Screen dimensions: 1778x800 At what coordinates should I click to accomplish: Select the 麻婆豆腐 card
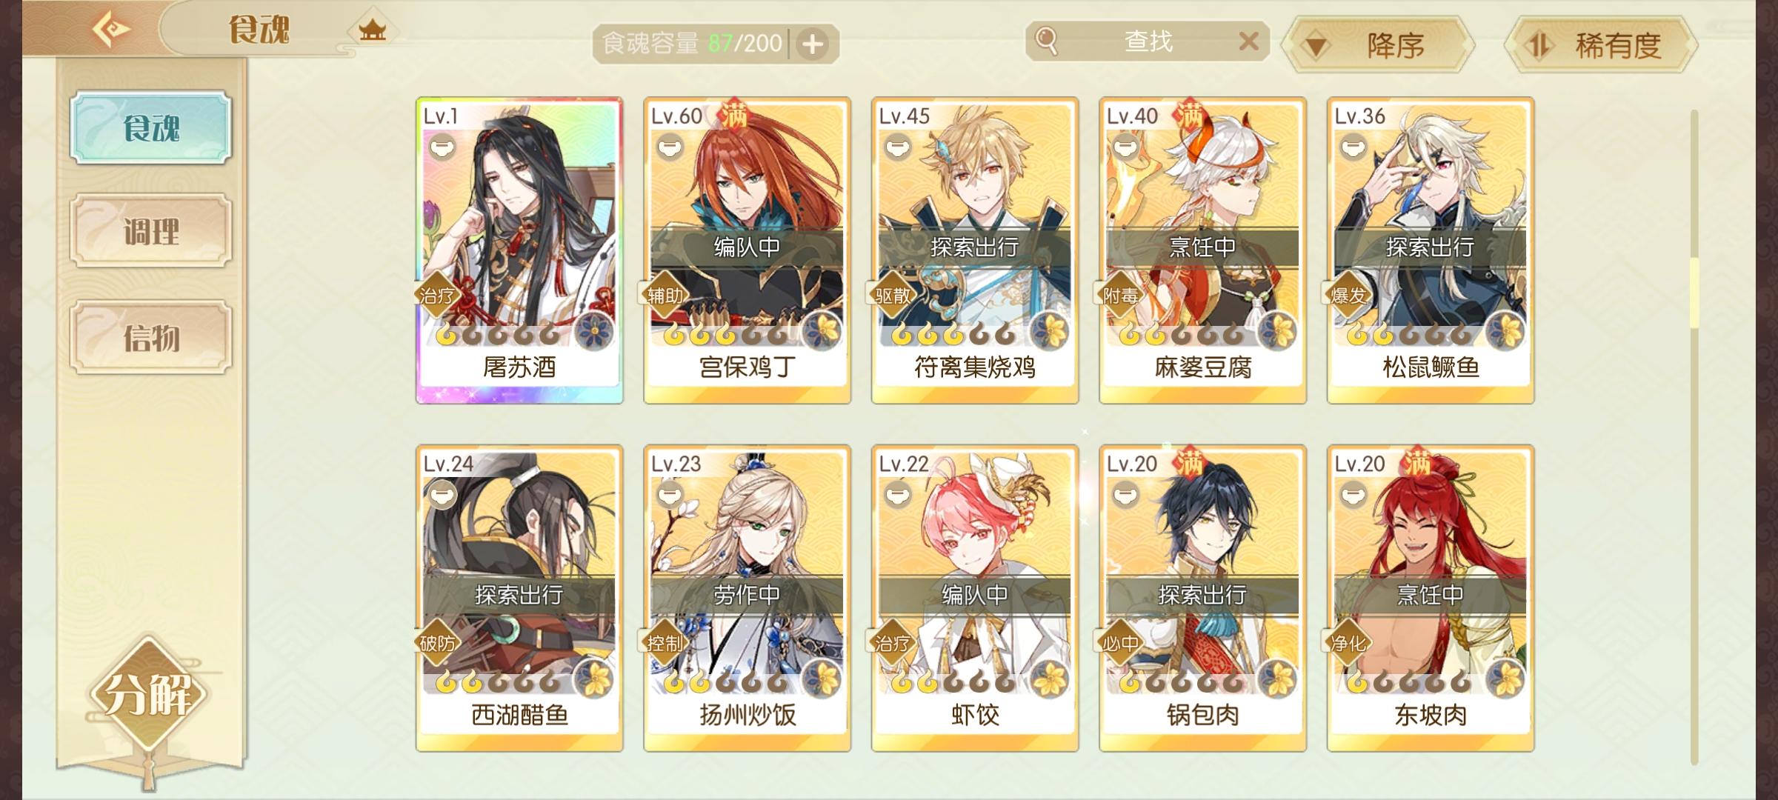tap(1202, 250)
